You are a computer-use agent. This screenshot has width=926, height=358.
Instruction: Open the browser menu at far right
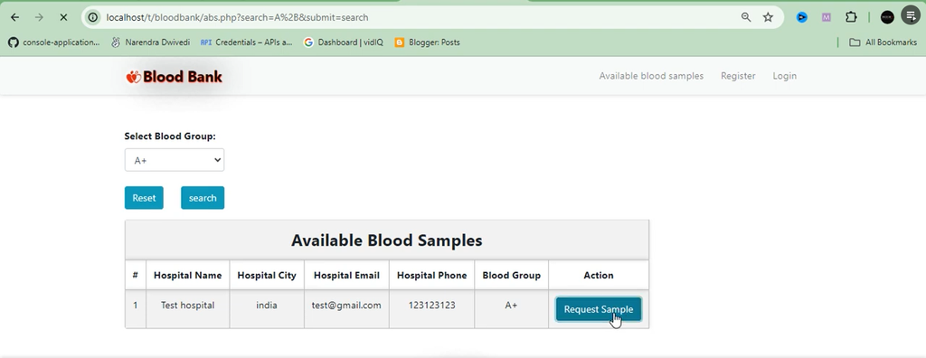(912, 16)
